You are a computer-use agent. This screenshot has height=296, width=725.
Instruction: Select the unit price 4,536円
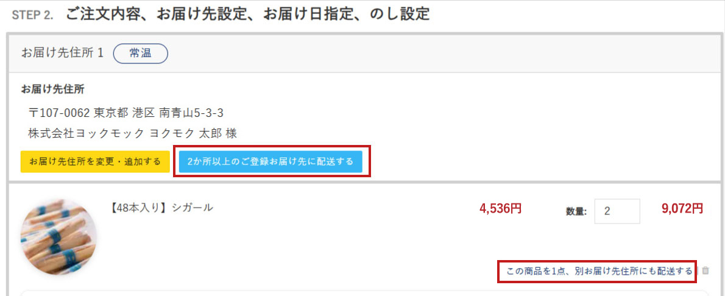coord(501,208)
